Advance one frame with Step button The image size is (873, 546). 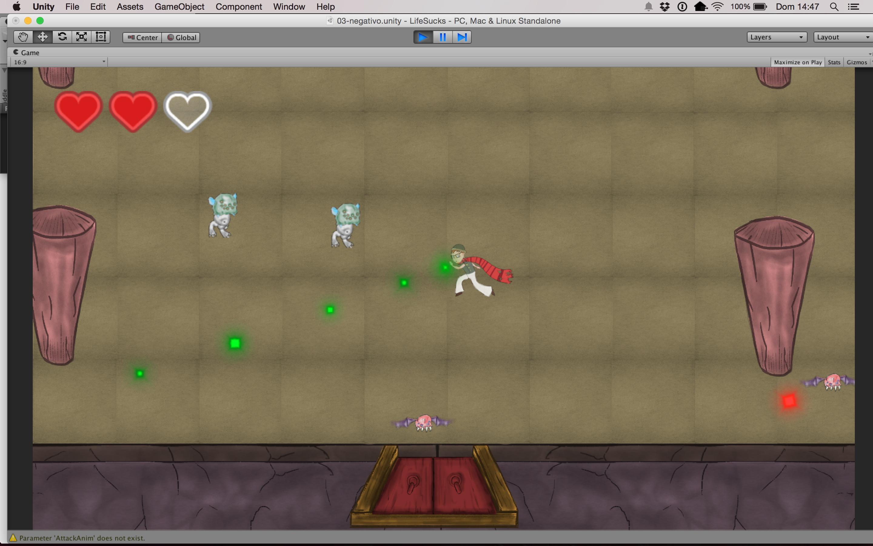coord(462,37)
